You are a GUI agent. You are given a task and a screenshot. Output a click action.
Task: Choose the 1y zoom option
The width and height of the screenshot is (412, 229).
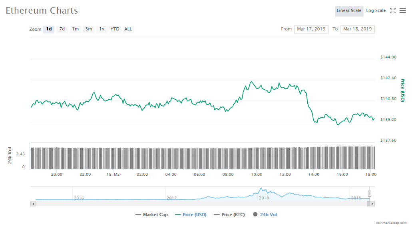pyautogui.click(x=102, y=29)
